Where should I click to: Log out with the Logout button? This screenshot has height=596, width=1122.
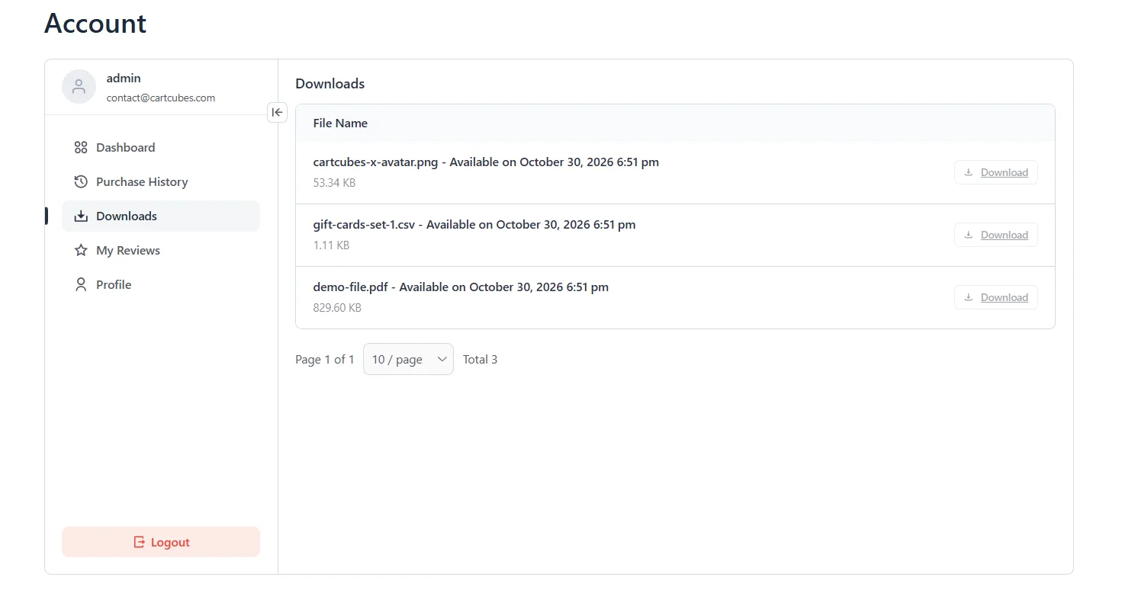[161, 542]
